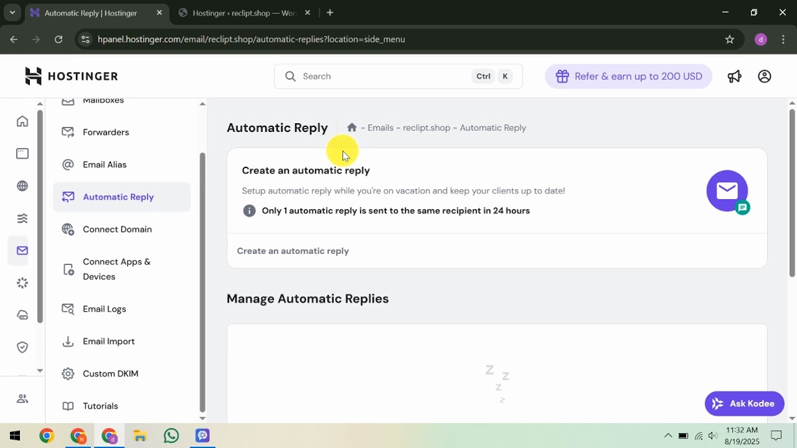The width and height of the screenshot is (797, 448).
Task: Open the notification center icon
Action: (776, 436)
